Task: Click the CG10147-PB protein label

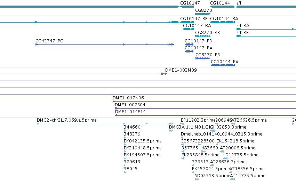Action: [198, 41]
